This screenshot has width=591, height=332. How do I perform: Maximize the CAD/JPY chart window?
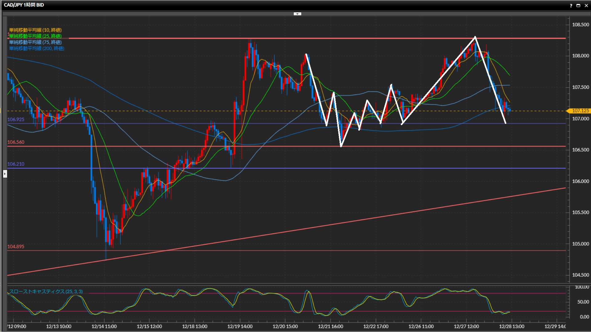578,6
